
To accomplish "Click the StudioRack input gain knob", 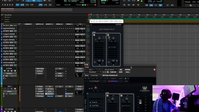I will (x=96, y=88).
